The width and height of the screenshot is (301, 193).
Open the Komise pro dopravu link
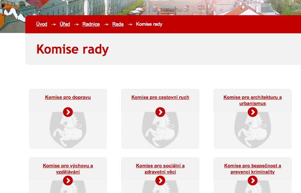pos(68,97)
